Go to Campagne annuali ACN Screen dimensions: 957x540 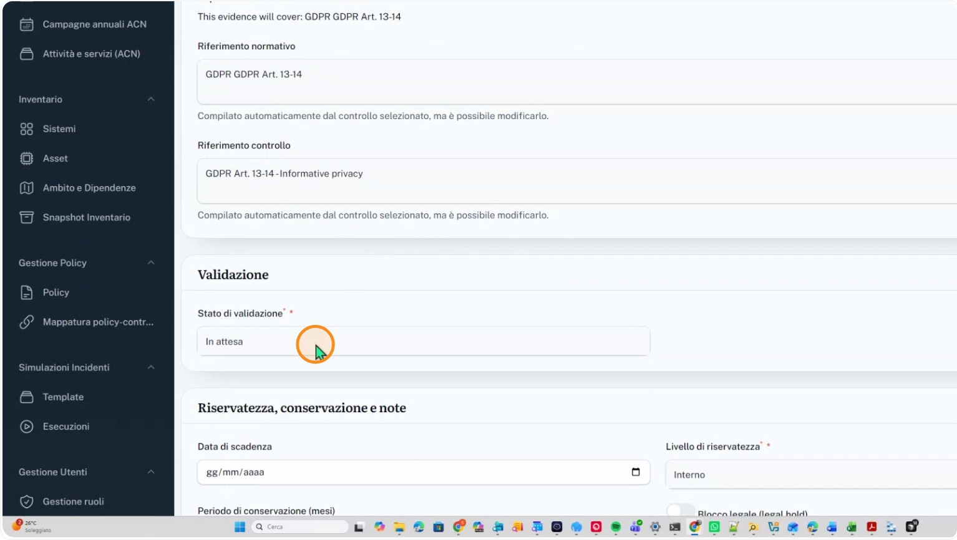click(x=95, y=24)
